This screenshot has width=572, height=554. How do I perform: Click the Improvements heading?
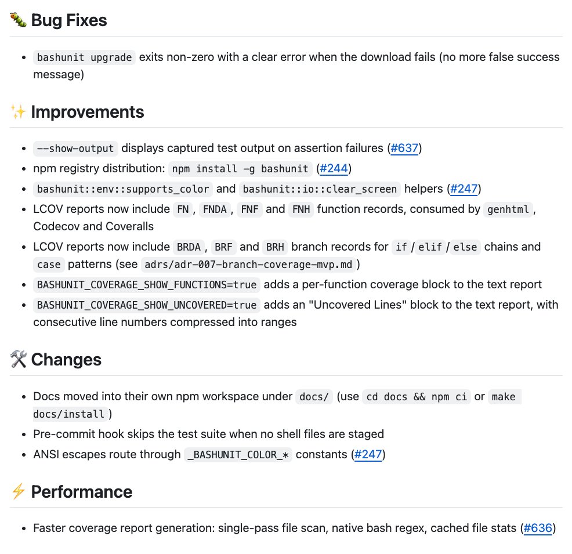point(88,111)
